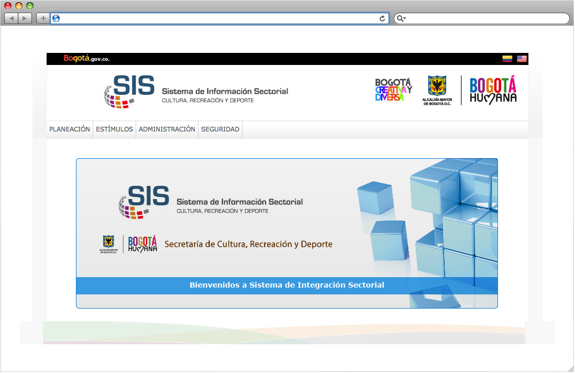
Task: Open the SEGURIDAD menu
Action: [x=220, y=129]
